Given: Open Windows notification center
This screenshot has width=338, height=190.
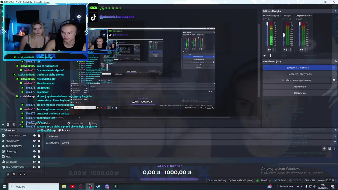Looking at the screenshot, I should tap(332, 187).
